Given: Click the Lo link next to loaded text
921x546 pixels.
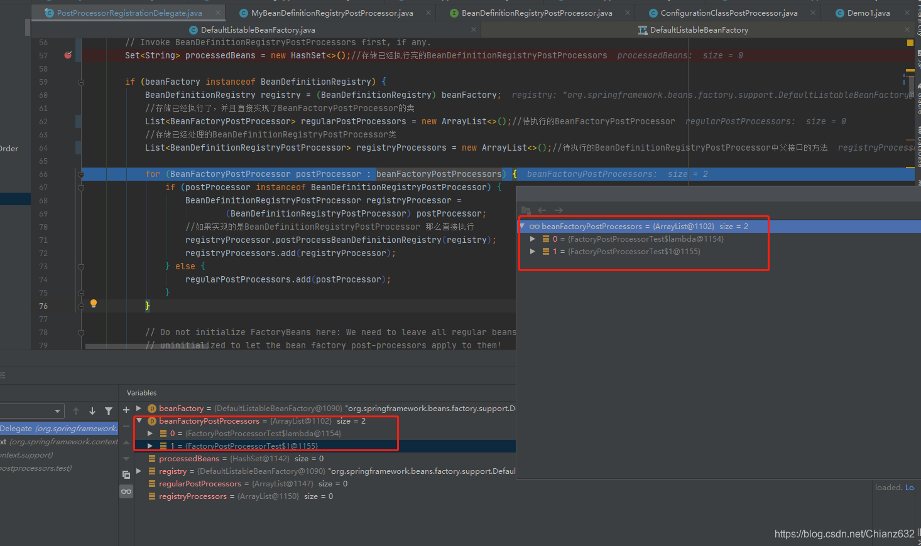Looking at the screenshot, I should 909,488.
